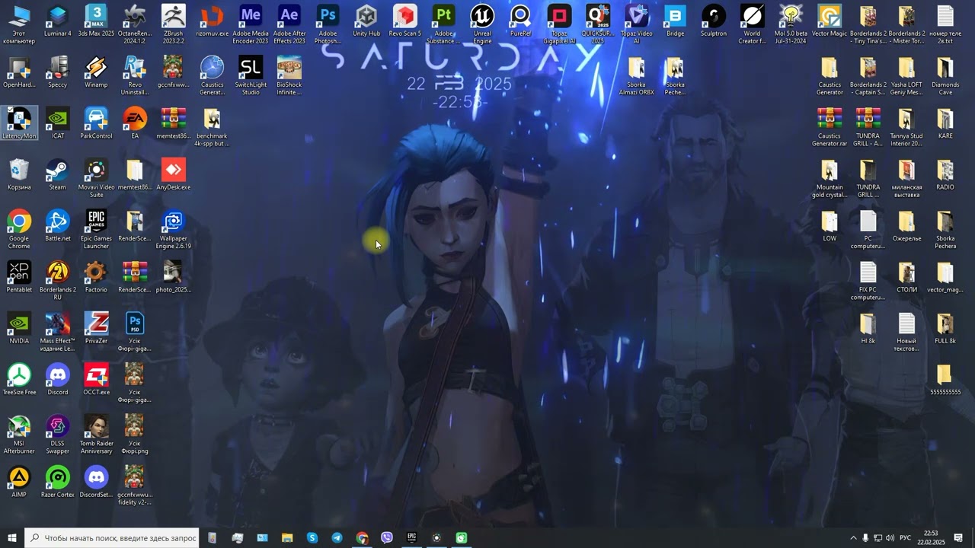Select the Topaz Video AI icon
The height and width of the screenshot is (548, 975).
(636, 25)
